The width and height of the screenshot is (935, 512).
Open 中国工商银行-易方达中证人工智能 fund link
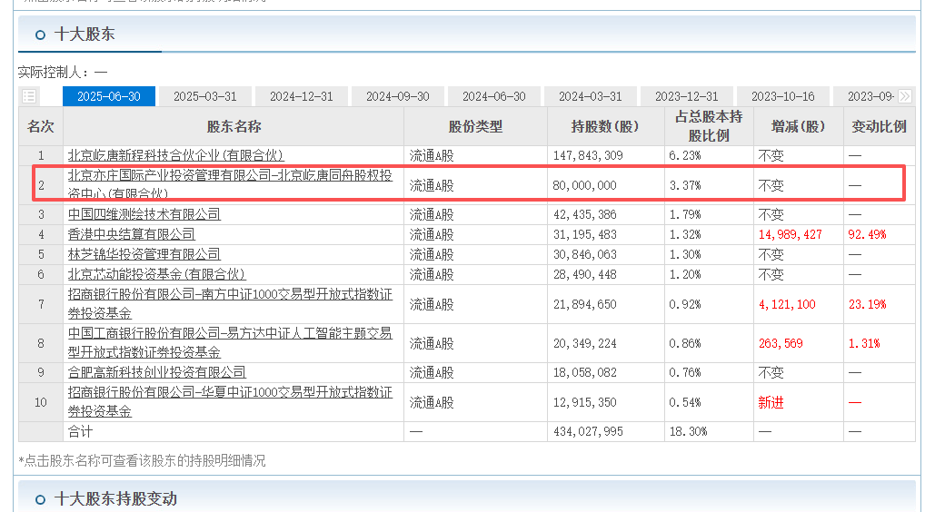230,343
